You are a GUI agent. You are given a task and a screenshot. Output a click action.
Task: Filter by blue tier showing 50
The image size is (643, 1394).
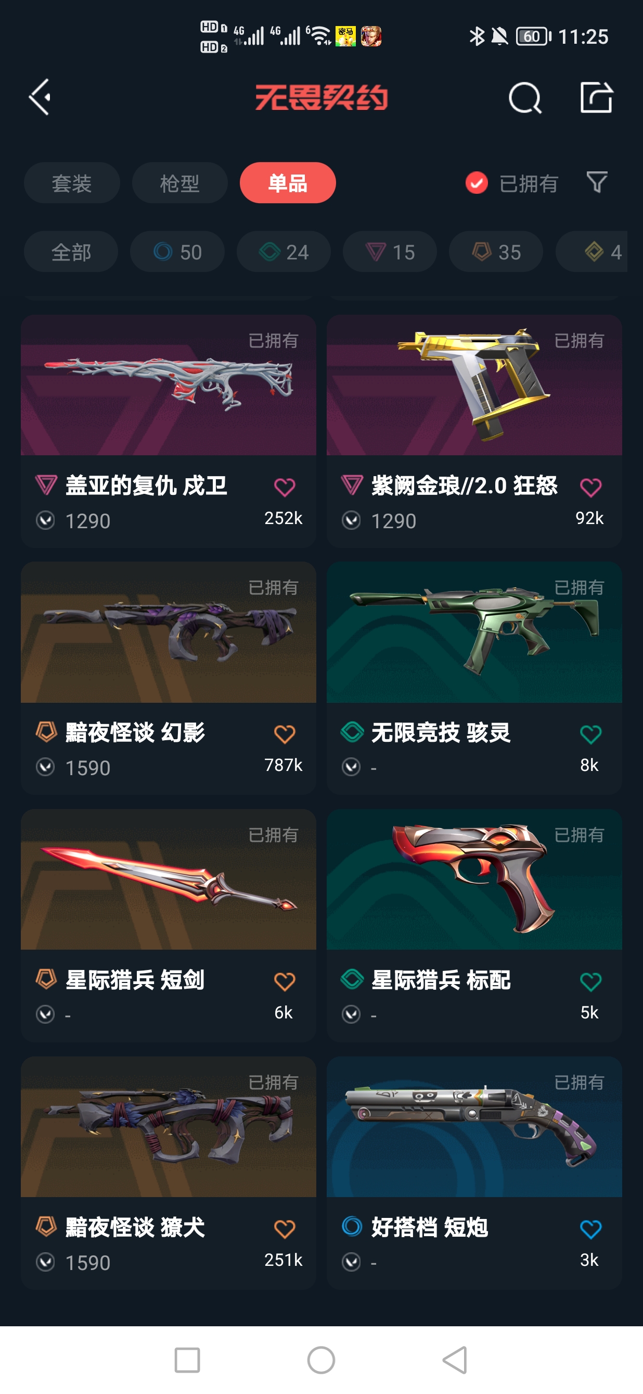coord(177,252)
